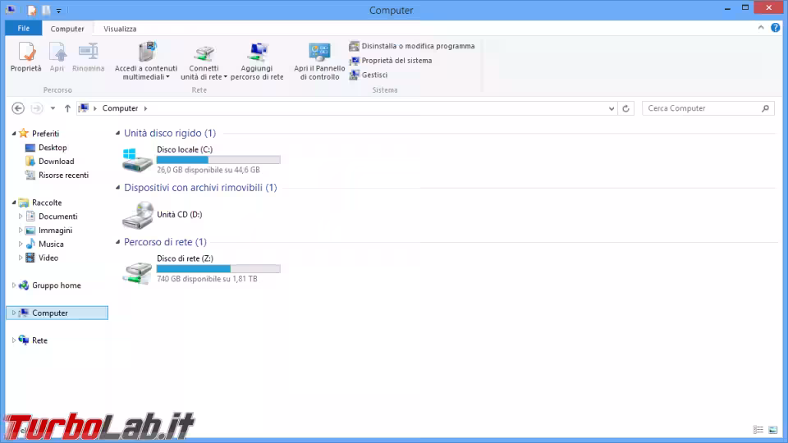The width and height of the screenshot is (788, 443).
Task: Click Computer in the address bar
Action: click(120, 108)
